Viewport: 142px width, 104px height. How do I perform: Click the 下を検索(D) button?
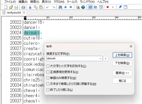tap(122, 63)
